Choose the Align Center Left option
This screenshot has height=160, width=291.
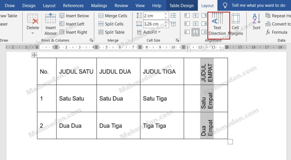click(x=187, y=24)
